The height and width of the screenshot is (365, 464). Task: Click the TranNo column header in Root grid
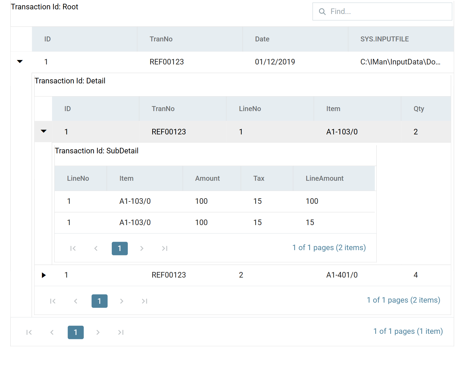click(x=190, y=39)
